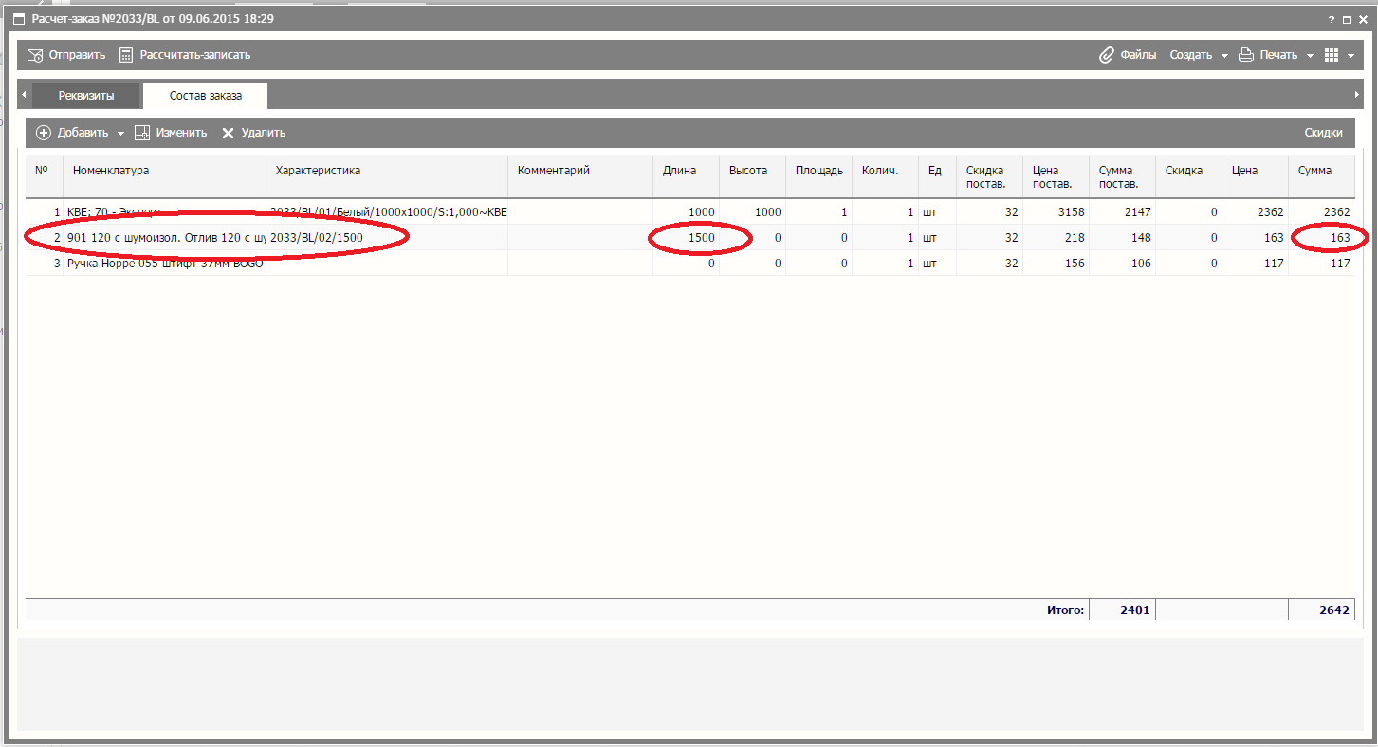The image size is (1378, 747).
Task: Open help question mark in title bar
Action: tap(1331, 18)
